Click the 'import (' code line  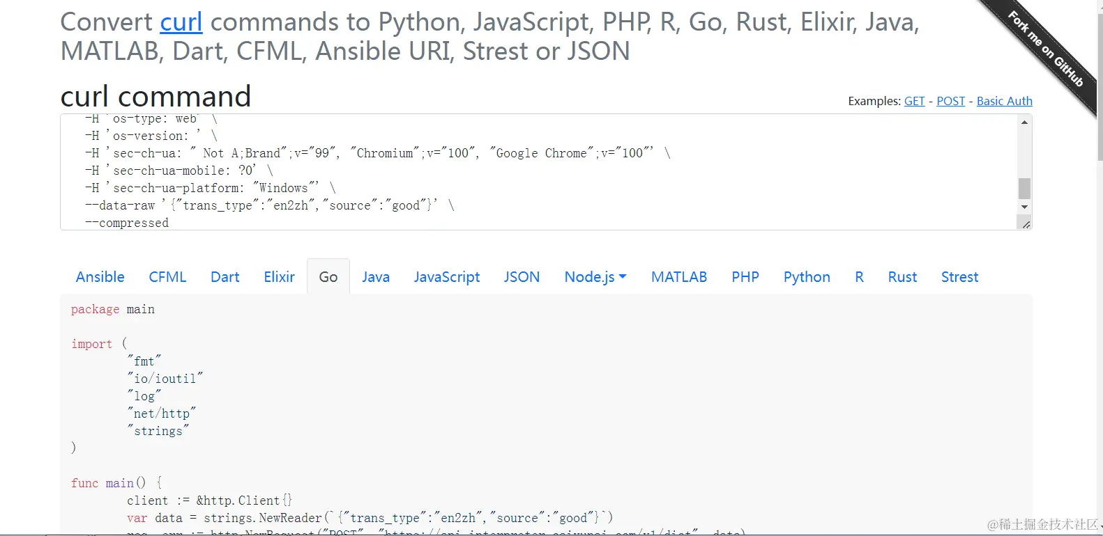pos(99,344)
